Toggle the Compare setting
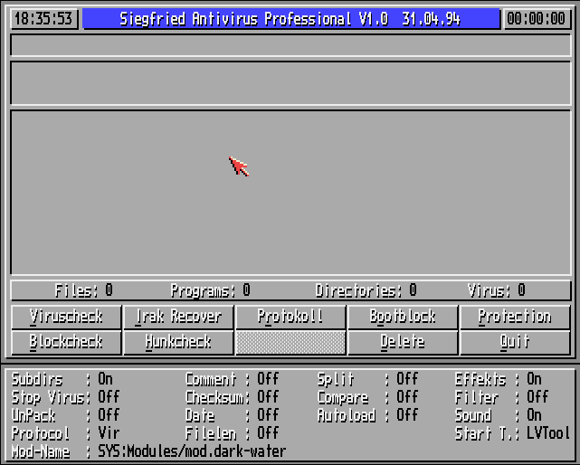 point(368,397)
